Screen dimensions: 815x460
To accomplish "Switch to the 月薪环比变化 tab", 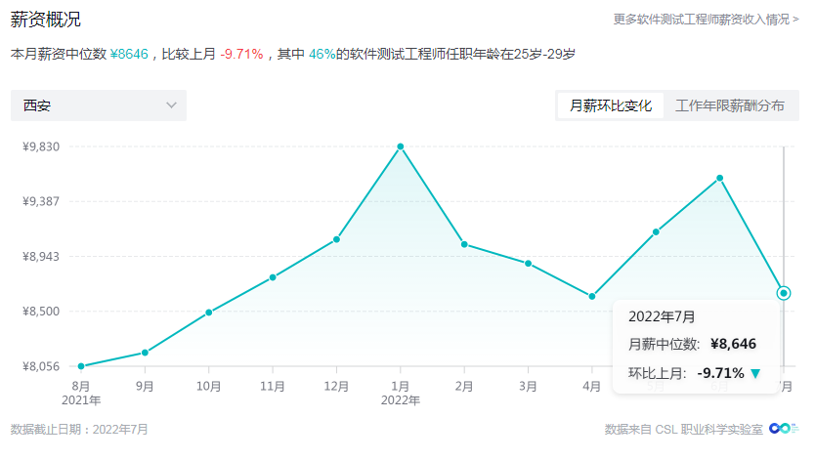I will (610, 105).
